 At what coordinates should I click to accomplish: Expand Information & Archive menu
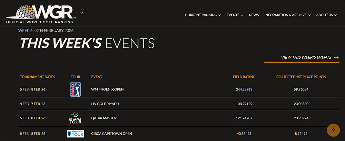(287, 15)
